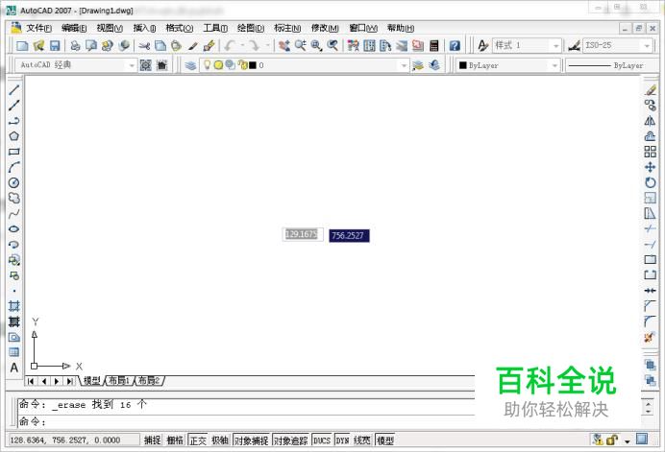Screen dimensions: 665x452
Task: Toggle 栅格 grid display
Action: (175, 440)
